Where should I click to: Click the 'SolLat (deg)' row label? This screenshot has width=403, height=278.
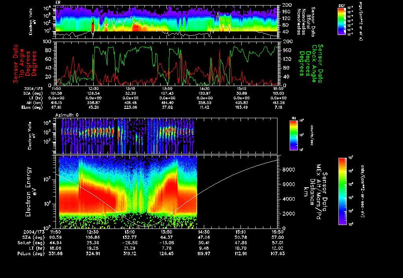[x=31, y=243]
